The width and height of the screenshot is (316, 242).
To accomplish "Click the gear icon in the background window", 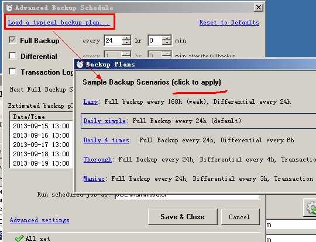I will pyautogui.click(x=311, y=208).
